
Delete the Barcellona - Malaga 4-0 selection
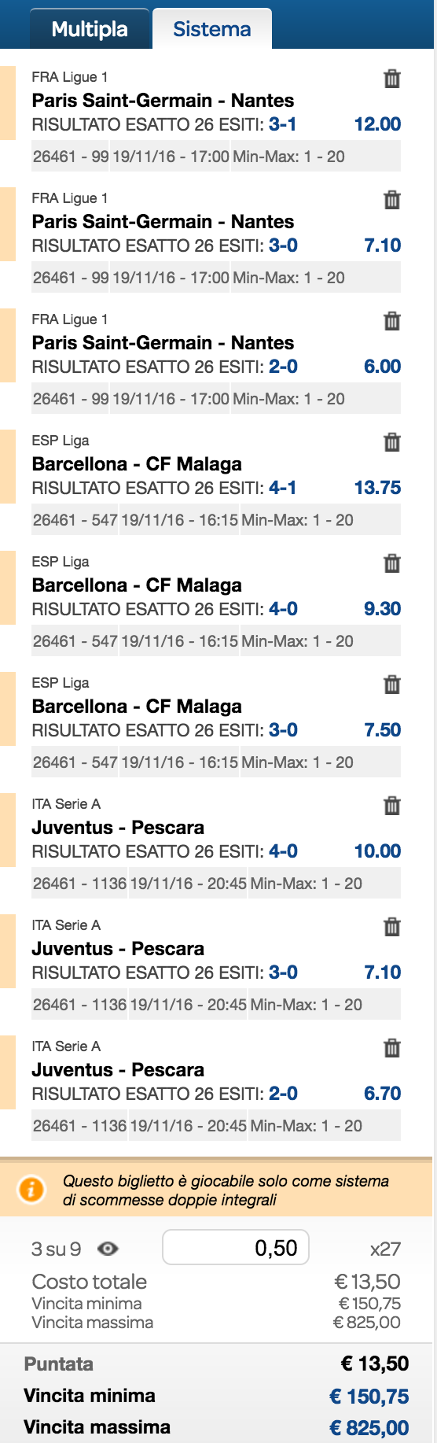[391, 563]
